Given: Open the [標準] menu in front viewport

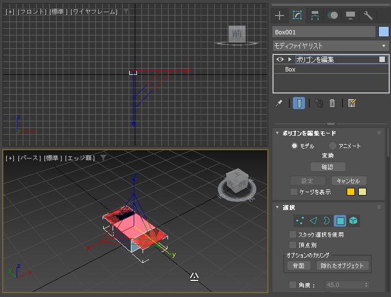Looking at the screenshot, I should click(x=58, y=12).
